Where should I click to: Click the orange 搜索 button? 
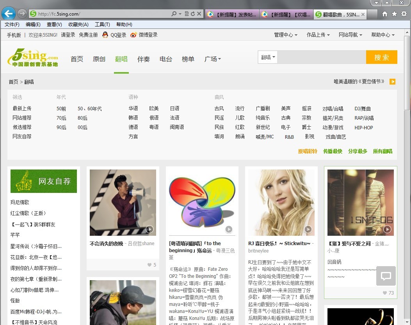(x=382, y=57)
